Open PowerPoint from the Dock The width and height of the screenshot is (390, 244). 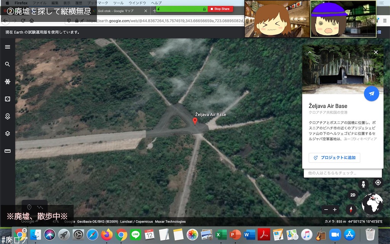point(235,234)
